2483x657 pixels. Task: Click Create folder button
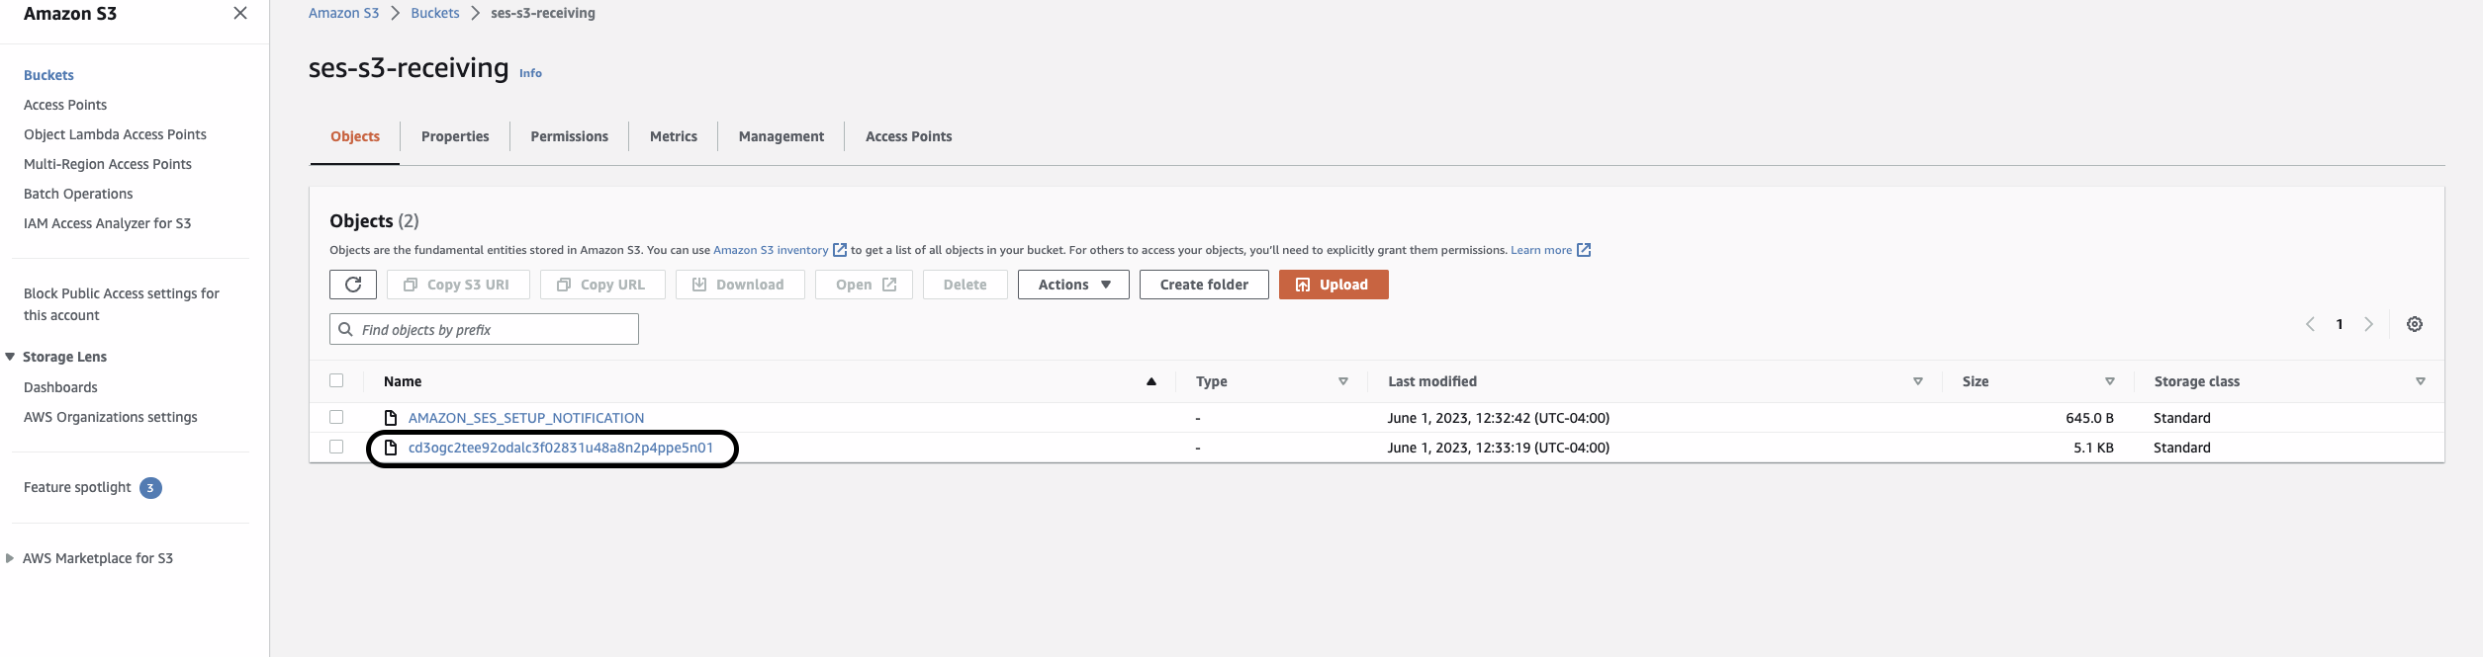[x=1204, y=285]
